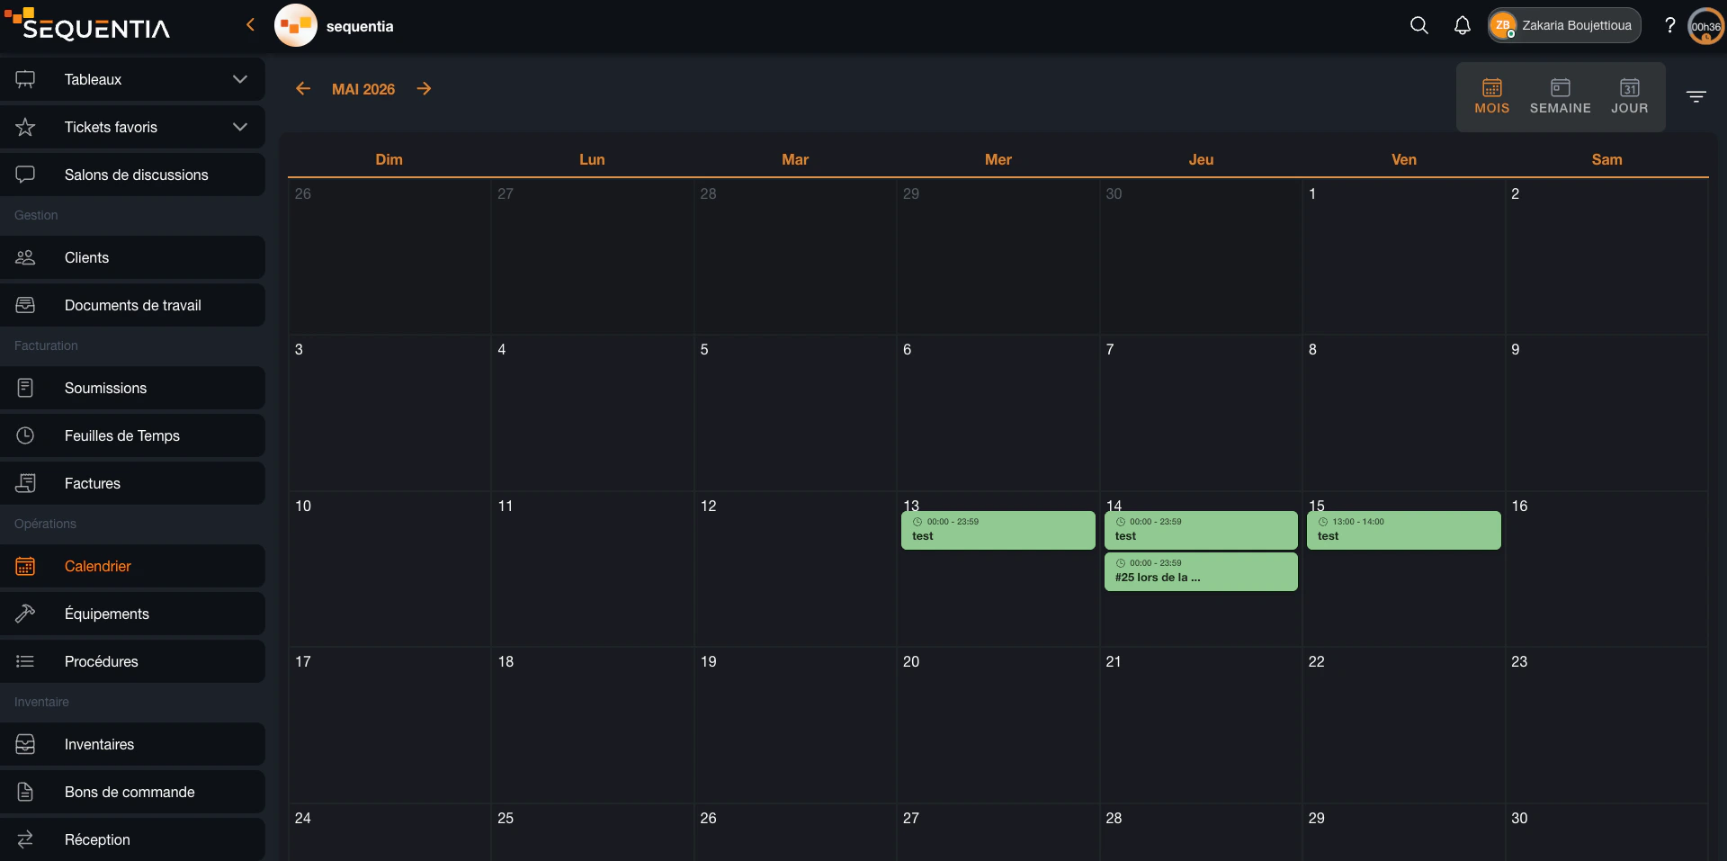Click the Feuilles de Temps clock icon

coord(25,435)
